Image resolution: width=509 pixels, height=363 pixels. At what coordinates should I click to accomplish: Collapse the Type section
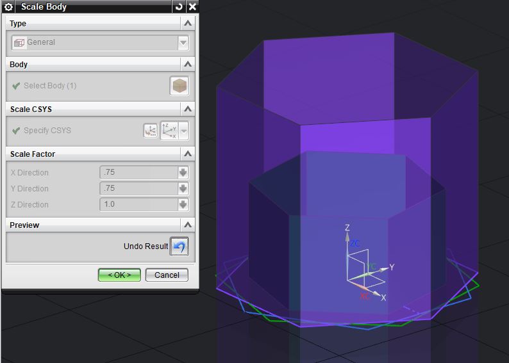pyautogui.click(x=188, y=23)
